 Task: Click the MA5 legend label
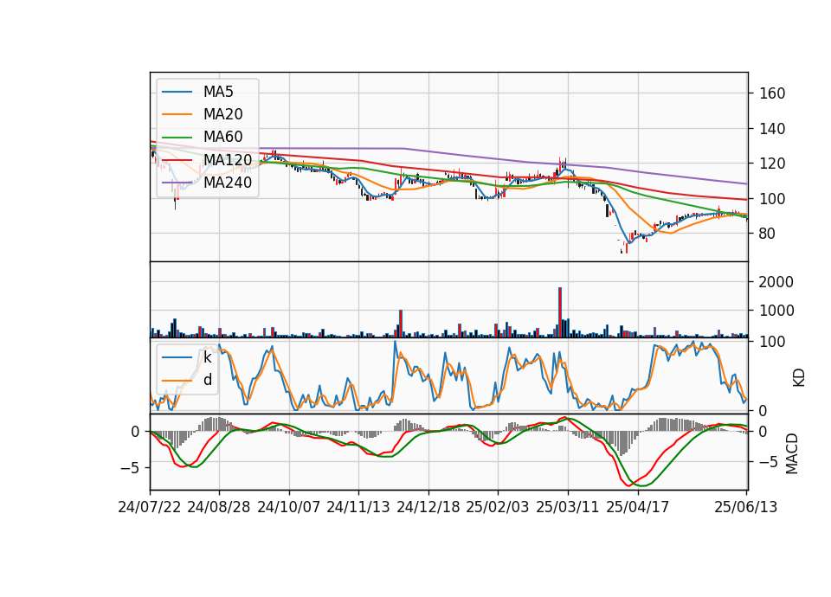click(218, 92)
